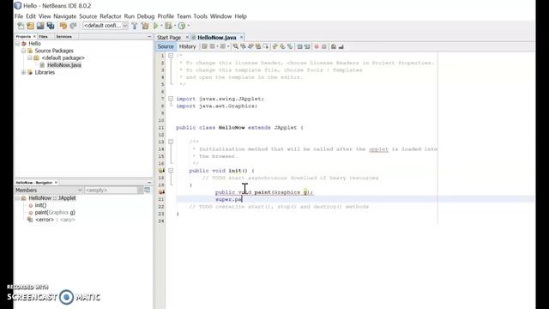The width and height of the screenshot is (549, 309).
Task: Click Next Bookmark icon
Action: (x=282, y=46)
